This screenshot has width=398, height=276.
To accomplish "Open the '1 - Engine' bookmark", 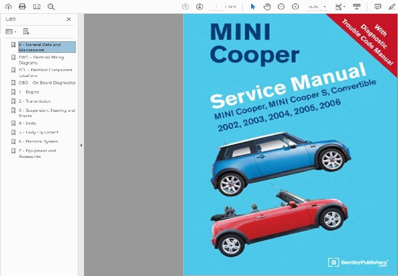I will point(29,92).
